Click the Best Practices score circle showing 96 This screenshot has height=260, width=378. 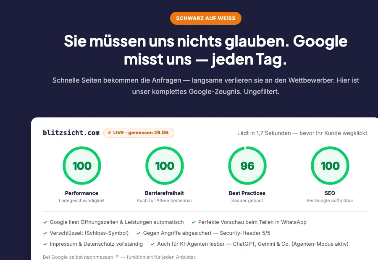[x=247, y=166]
